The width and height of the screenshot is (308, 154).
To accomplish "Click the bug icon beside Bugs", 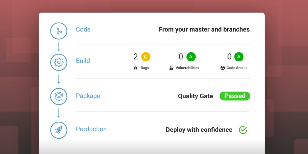I will (x=136, y=68).
